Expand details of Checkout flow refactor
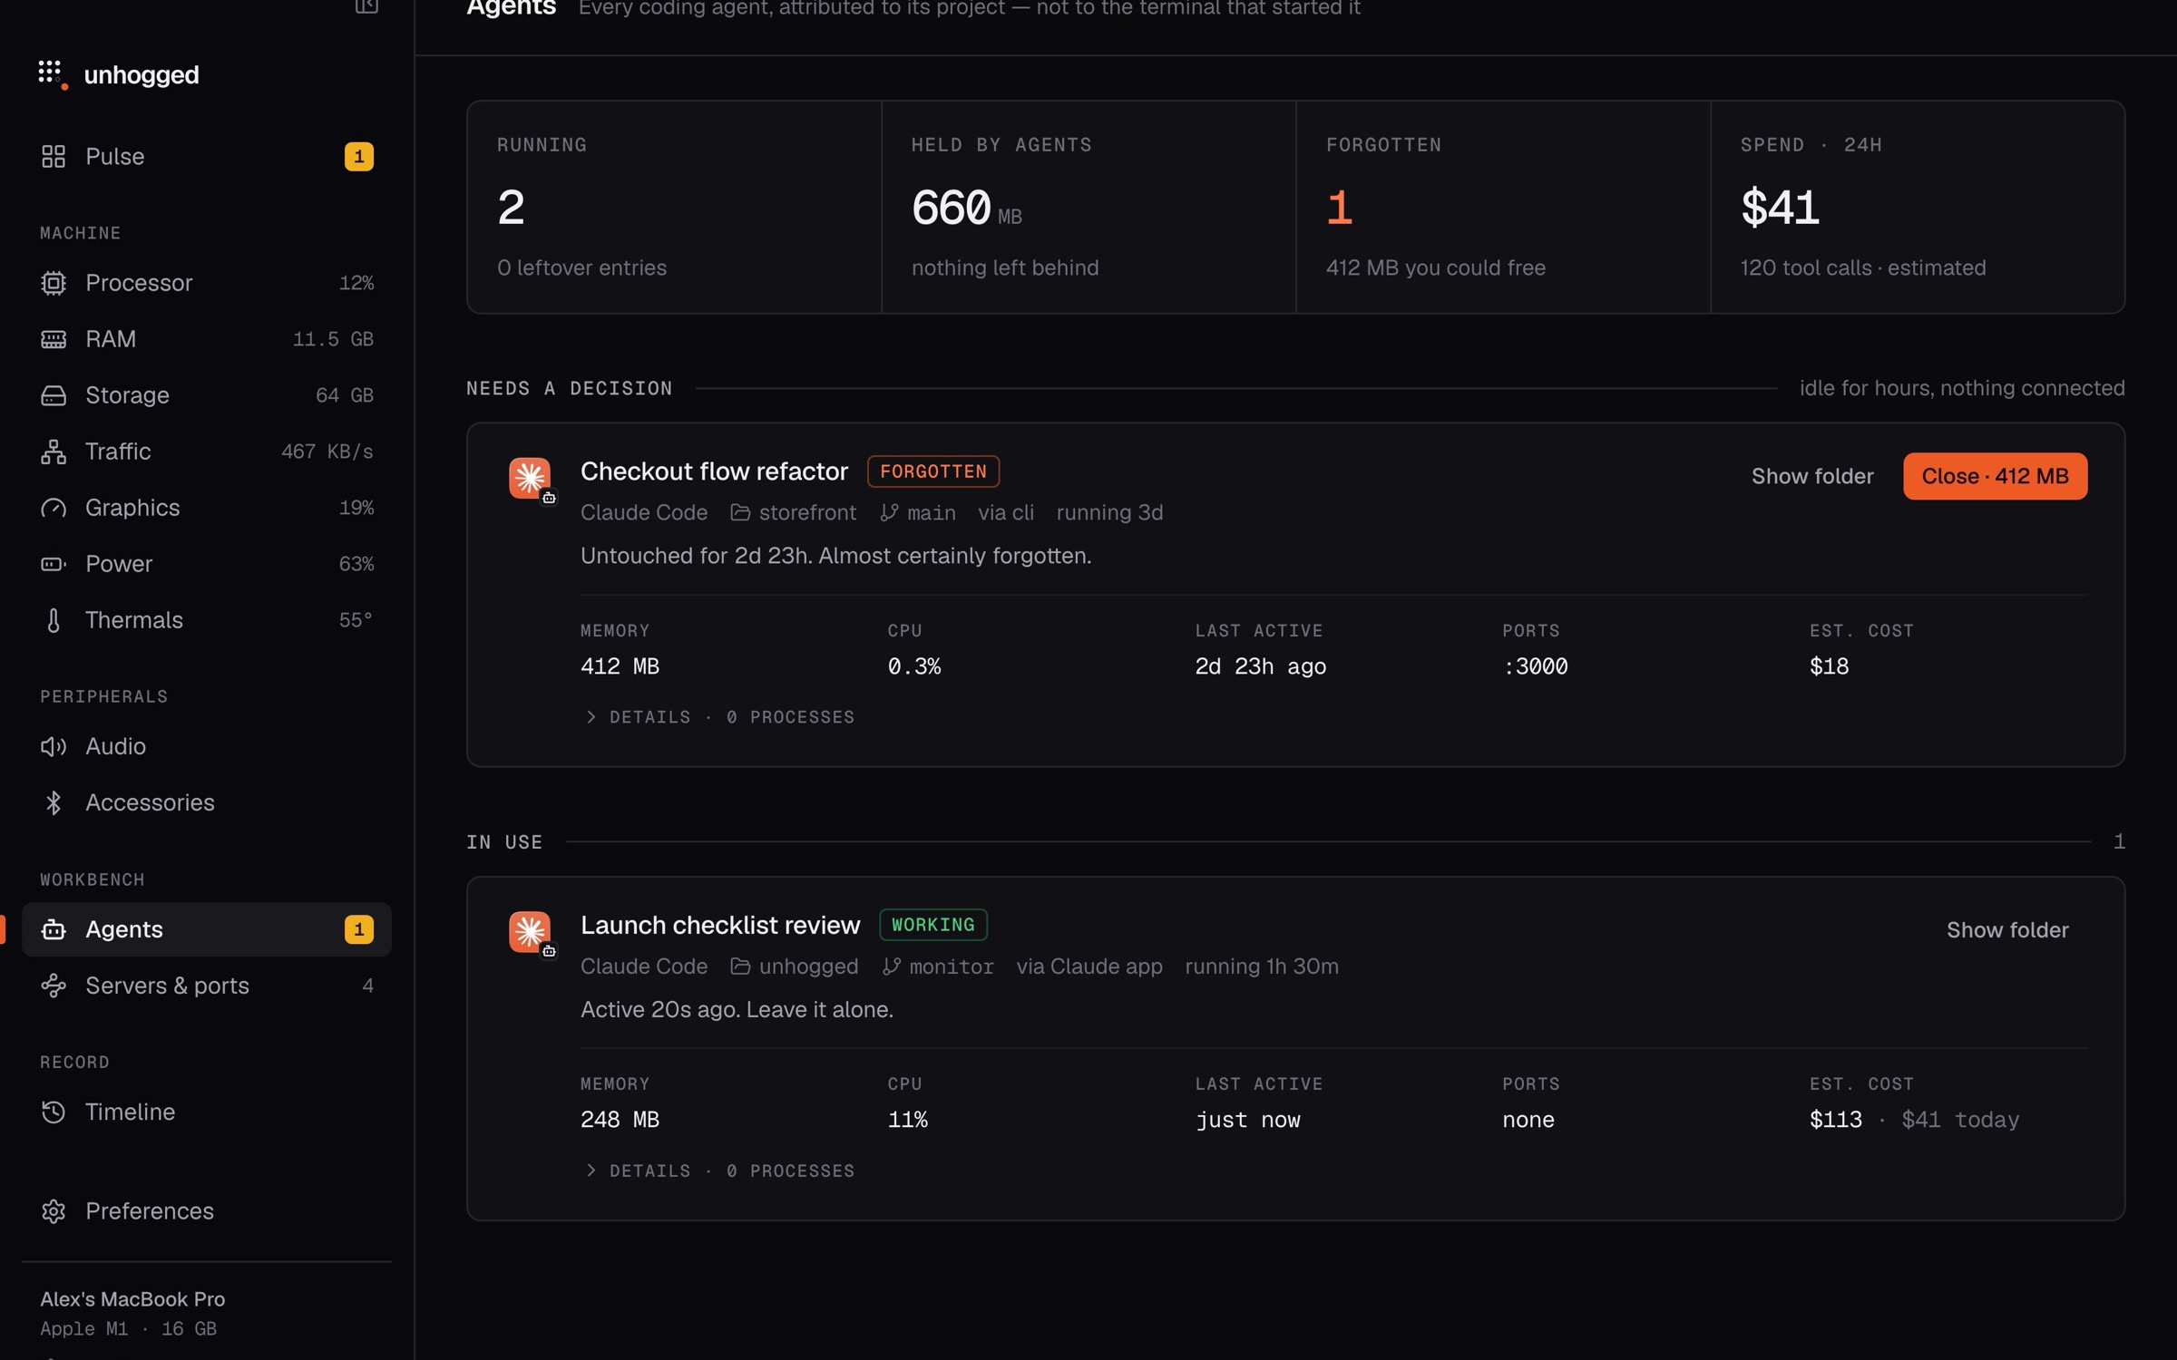Image resolution: width=2177 pixels, height=1360 pixels. coord(720,717)
